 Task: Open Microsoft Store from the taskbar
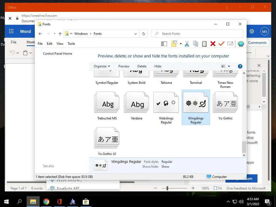[86, 202]
